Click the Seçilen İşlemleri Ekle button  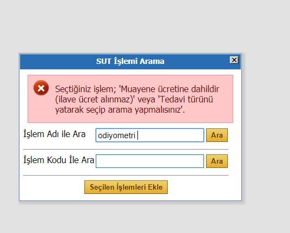point(126,187)
